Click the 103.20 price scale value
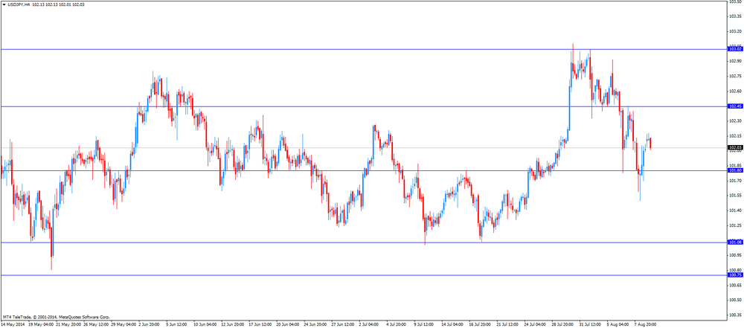 (735, 31)
